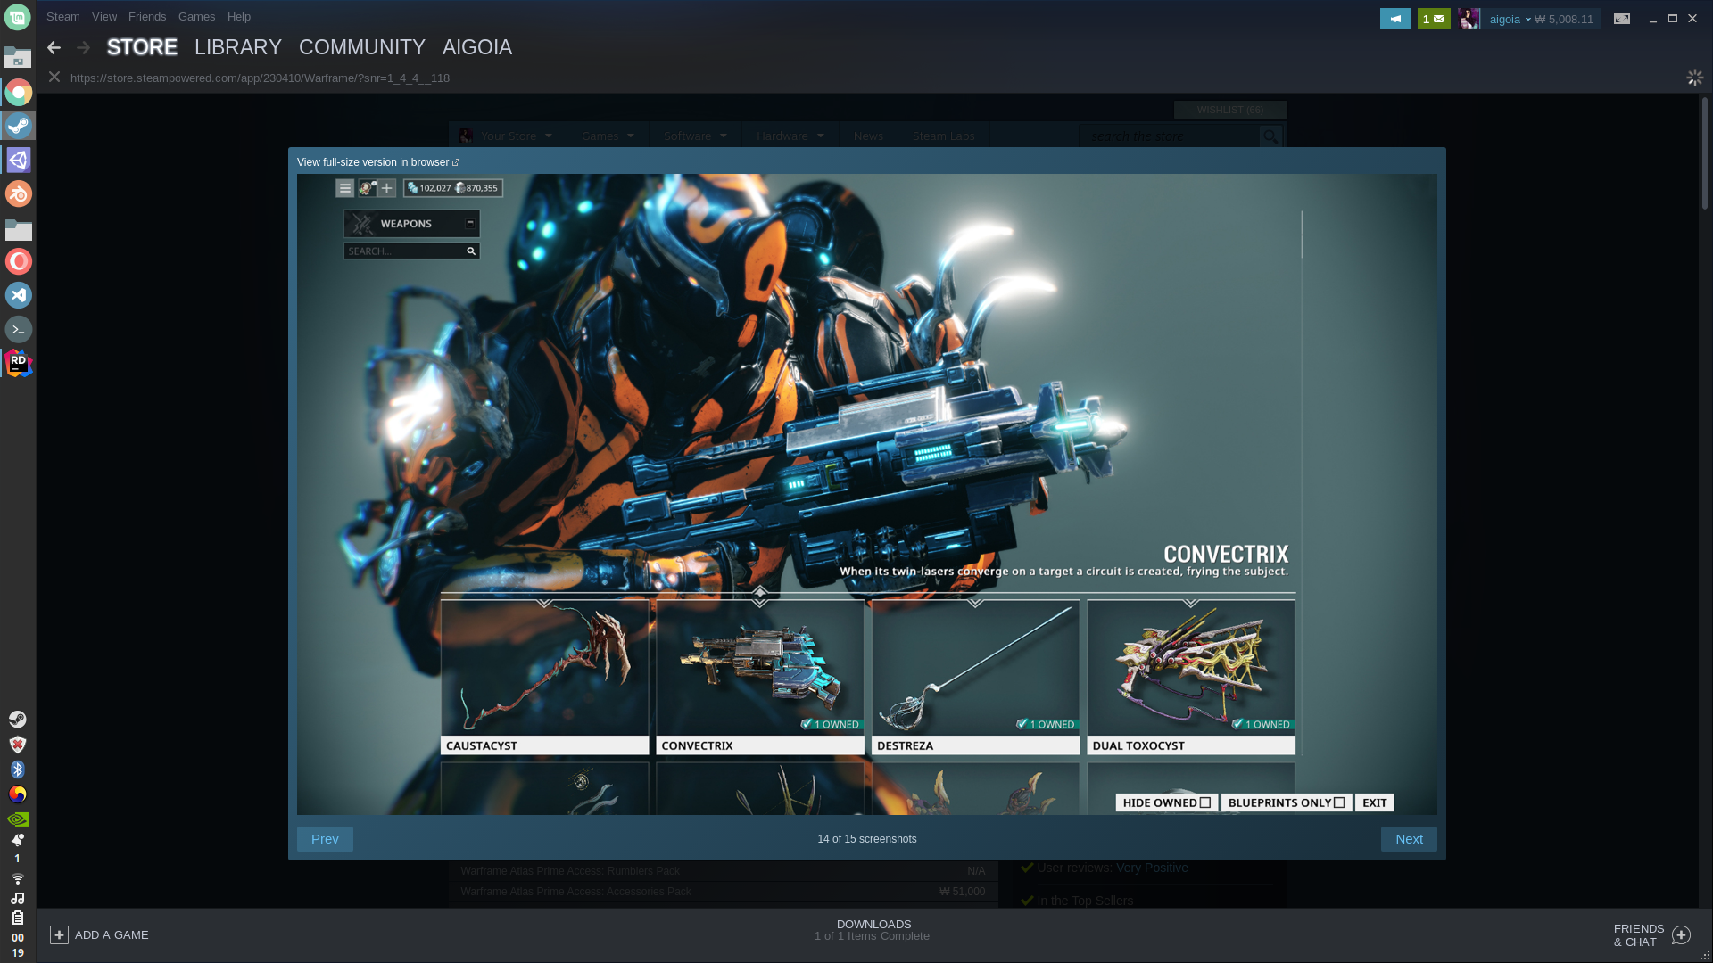Open the inbox with 1 message
Viewport: 1713px width, 963px height.
click(x=1434, y=19)
